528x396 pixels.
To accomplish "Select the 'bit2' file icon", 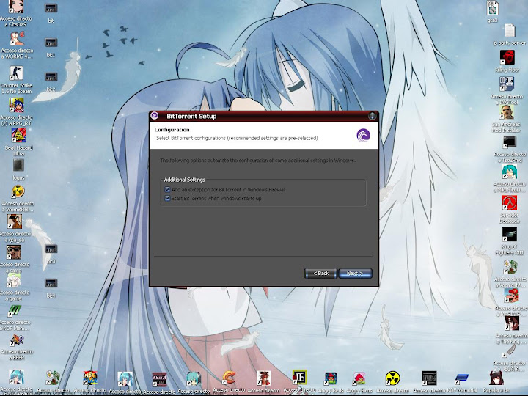I will [x=51, y=77].
